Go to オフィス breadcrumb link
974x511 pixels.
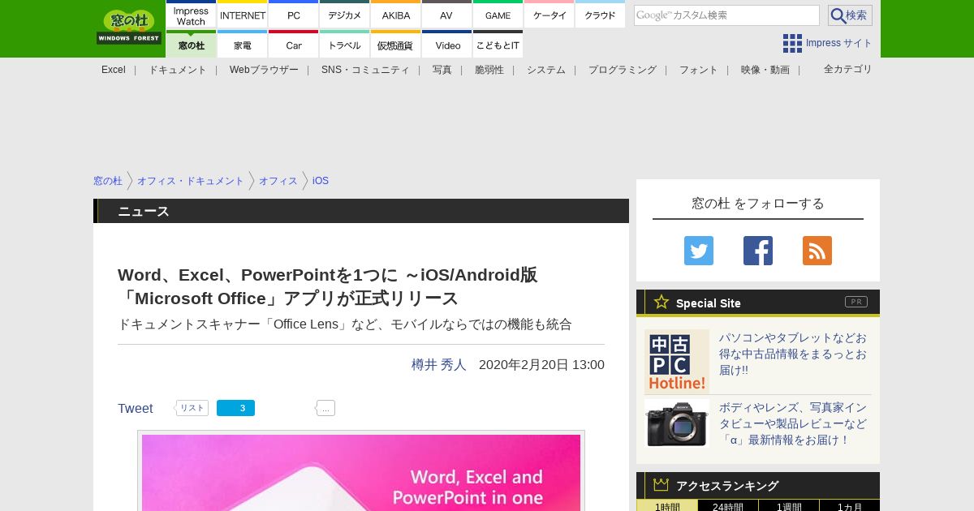(x=278, y=181)
